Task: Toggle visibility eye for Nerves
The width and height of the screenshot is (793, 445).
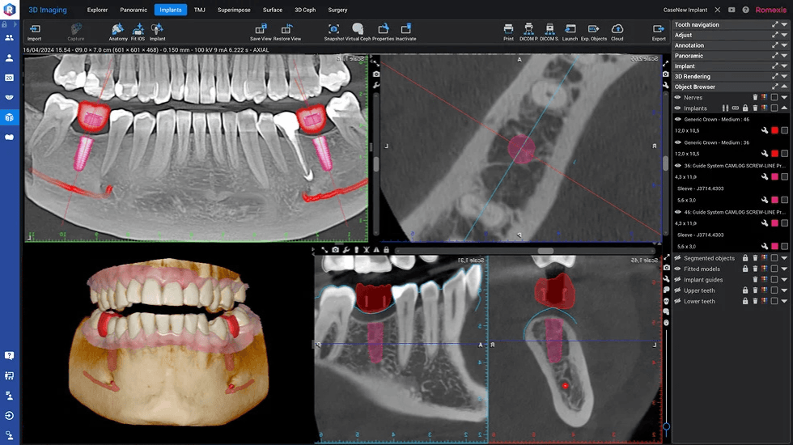Action: 678,97
